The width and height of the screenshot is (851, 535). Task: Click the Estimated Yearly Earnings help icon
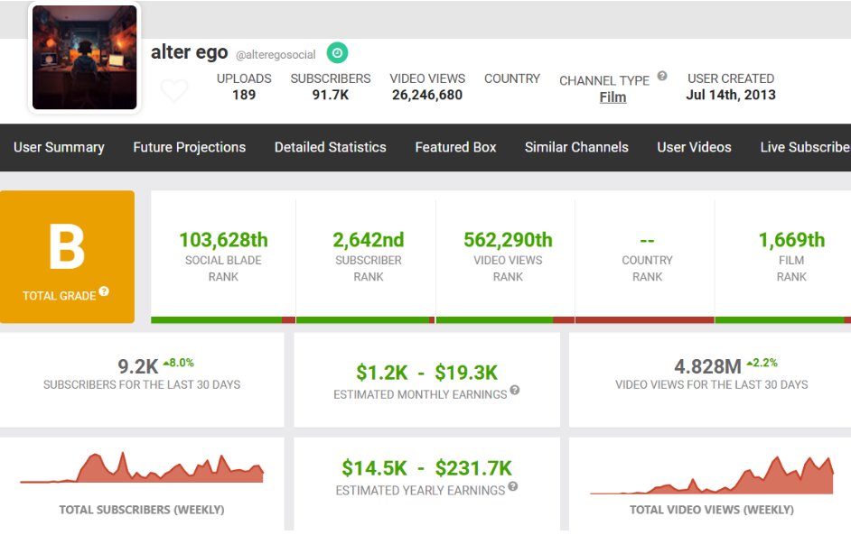click(x=513, y=486)
